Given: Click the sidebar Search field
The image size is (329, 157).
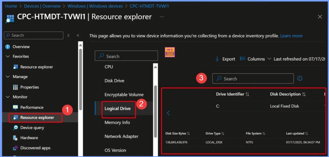Looking at the screenshot, I should pyautogui.click(x=33, y=35).
